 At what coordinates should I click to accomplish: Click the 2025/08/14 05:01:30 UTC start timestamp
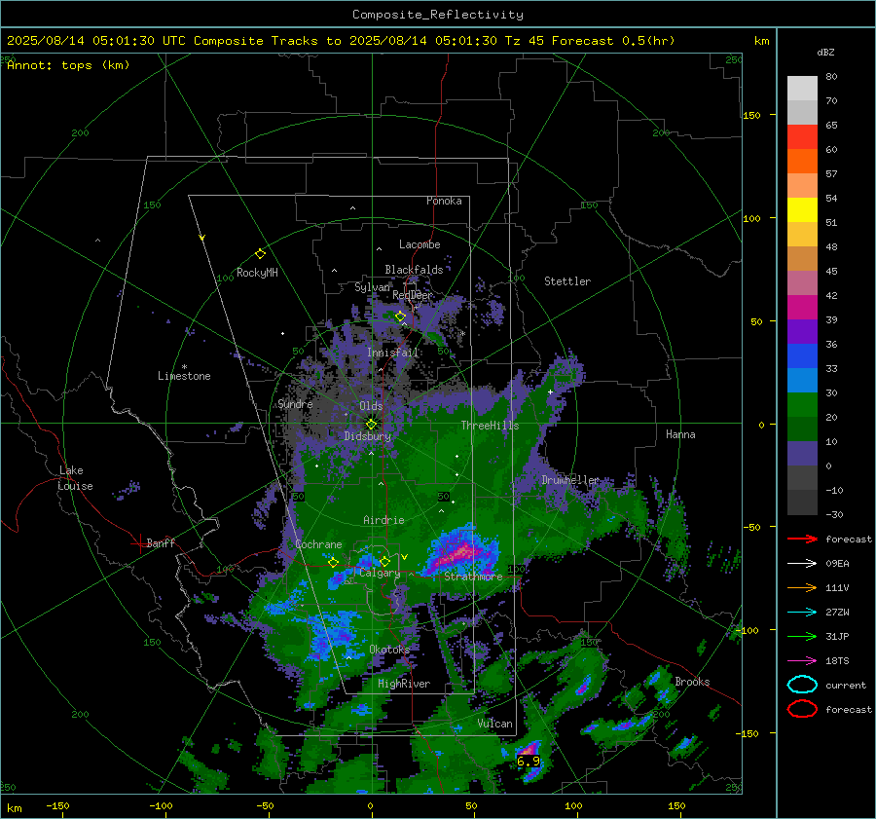[96, 41]
